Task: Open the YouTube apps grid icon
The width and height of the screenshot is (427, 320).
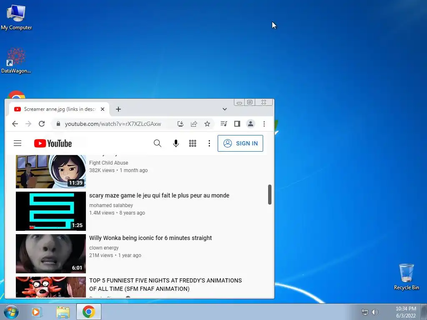Action: [x=193, y=143]
